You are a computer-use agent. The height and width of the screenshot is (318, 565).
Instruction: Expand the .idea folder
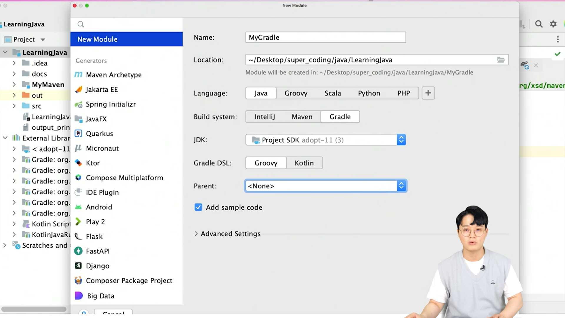point(14,63)
